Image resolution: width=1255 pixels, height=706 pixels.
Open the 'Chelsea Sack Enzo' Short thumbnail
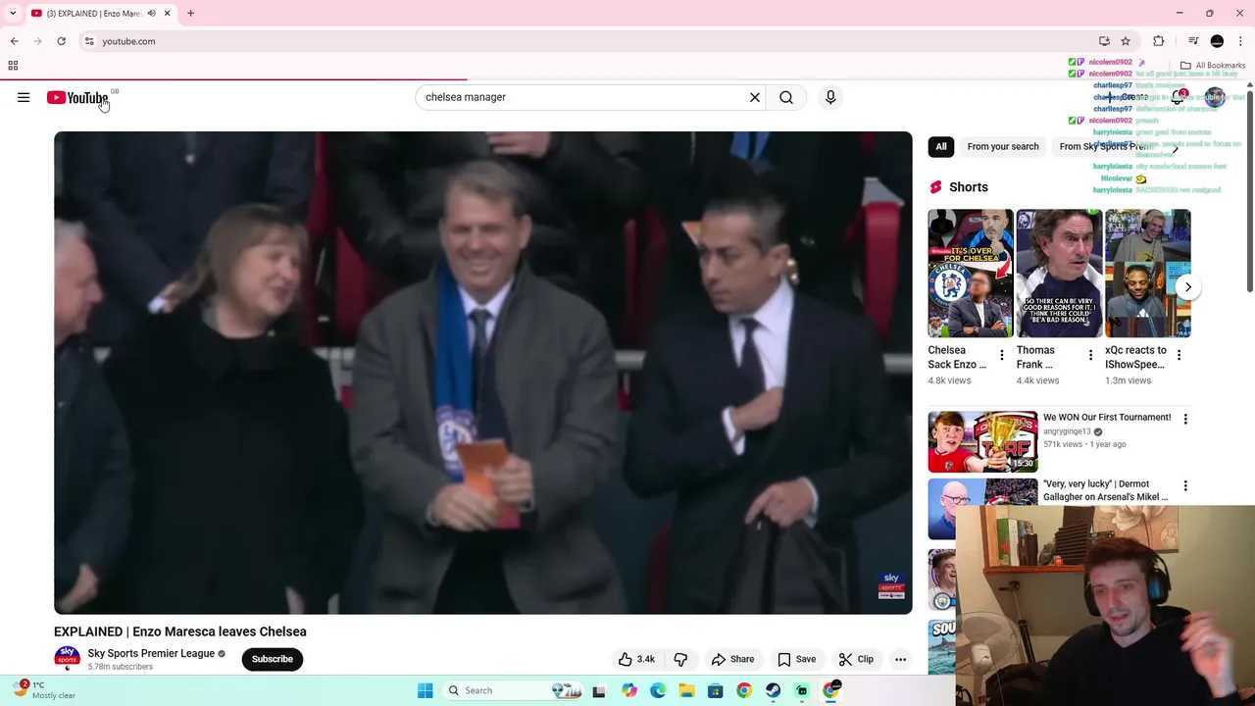click(971, 274)
